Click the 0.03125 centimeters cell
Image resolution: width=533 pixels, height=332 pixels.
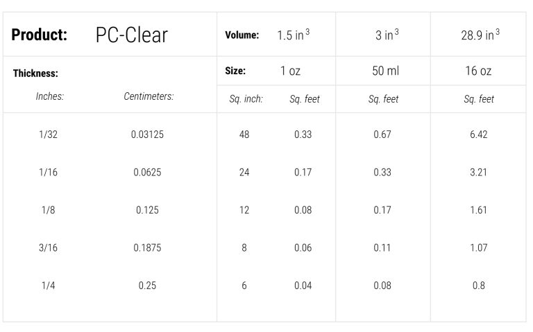(x=147, y=134)
